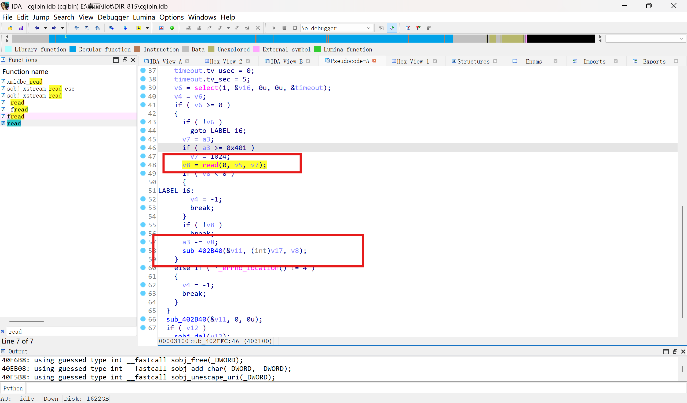This screenshot has height=403, width=687.
Task: Switch to the Imports tab
Action: coord(594,61)
